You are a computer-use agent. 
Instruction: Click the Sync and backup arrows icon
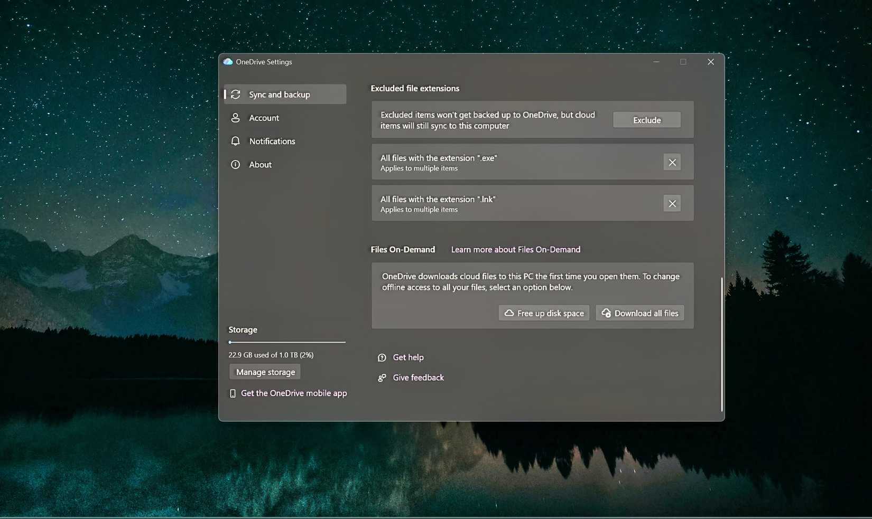pos(236,95)
